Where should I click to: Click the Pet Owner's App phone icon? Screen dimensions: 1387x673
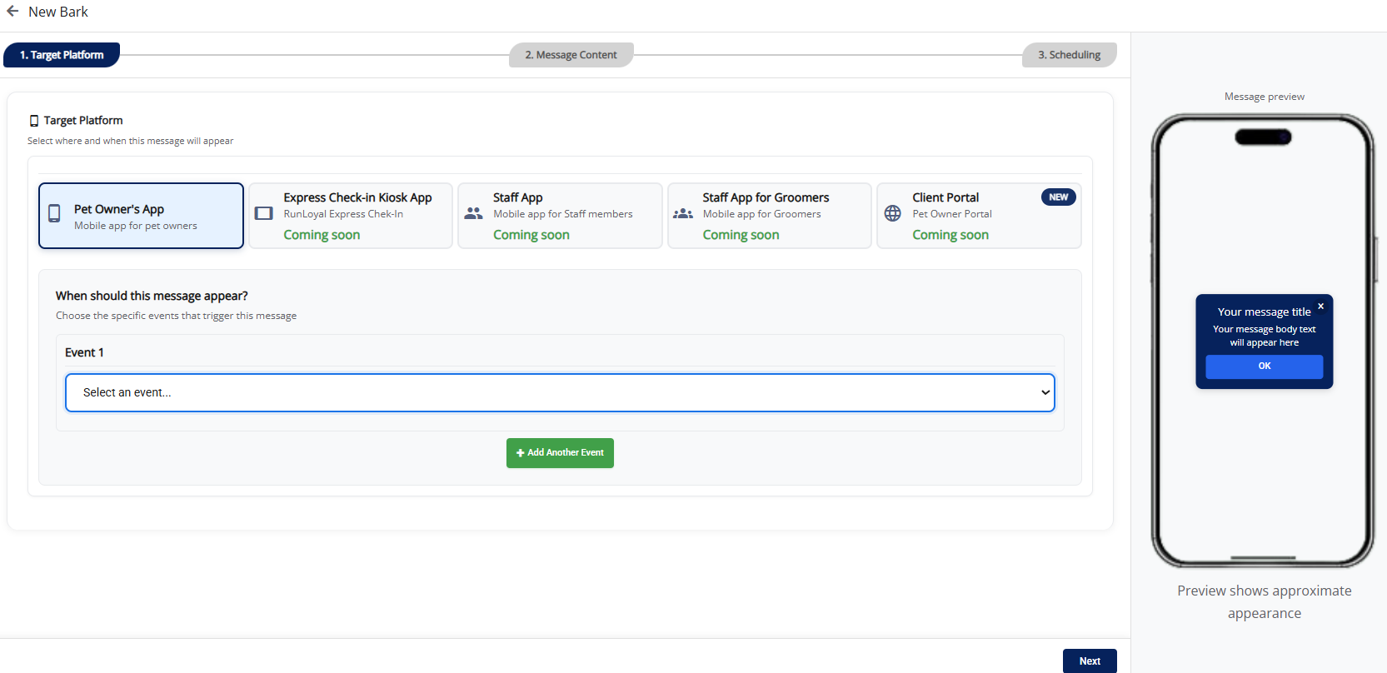tap(54, 214)
